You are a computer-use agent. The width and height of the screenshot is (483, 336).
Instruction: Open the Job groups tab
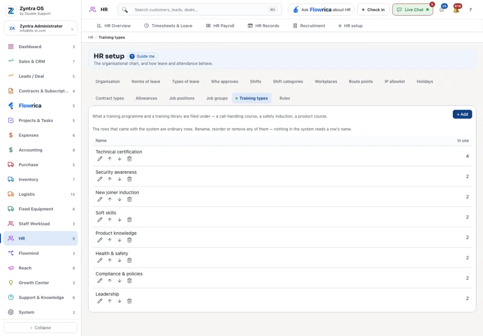click(217, 98)
